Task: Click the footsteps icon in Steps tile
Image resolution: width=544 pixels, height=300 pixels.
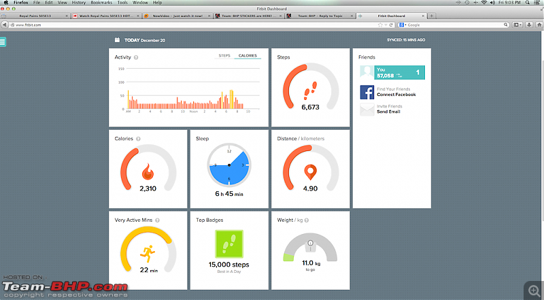Action: [x=310, y=90]
